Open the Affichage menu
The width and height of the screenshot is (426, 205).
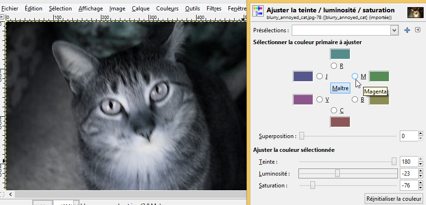90,9
